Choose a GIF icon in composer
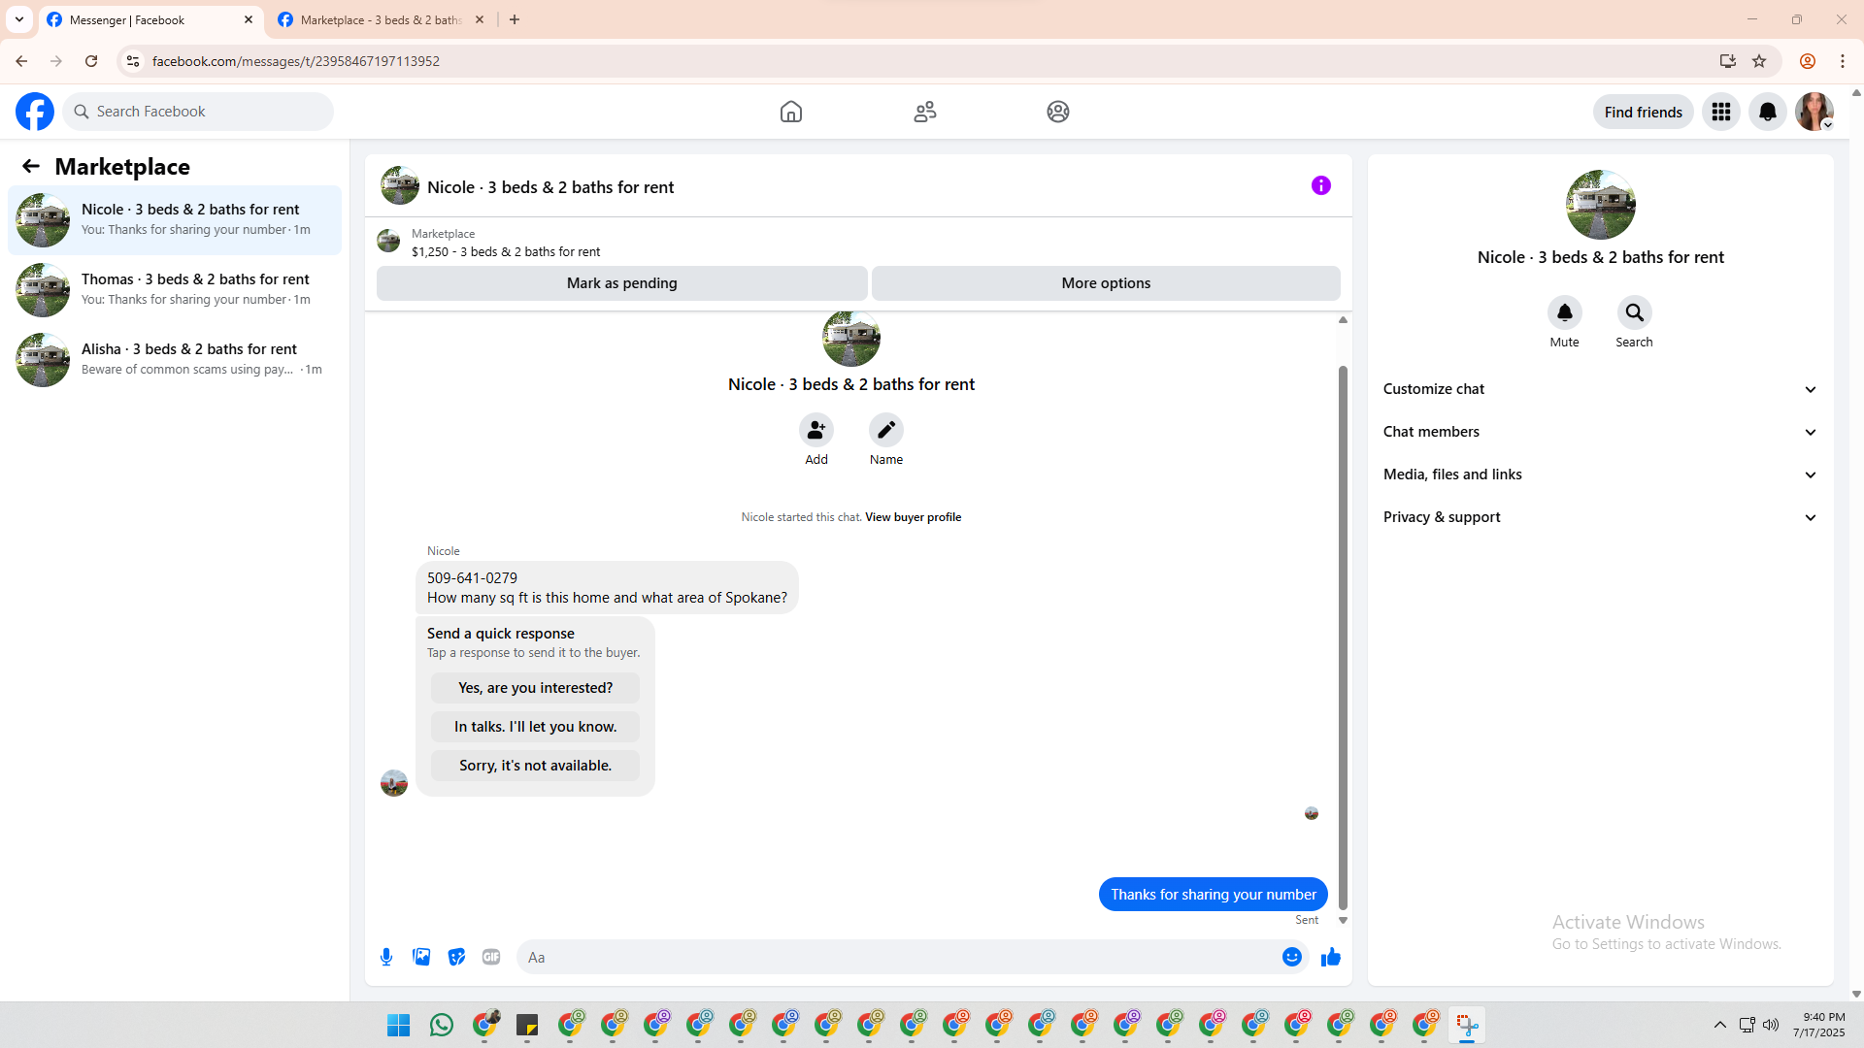 491,958
